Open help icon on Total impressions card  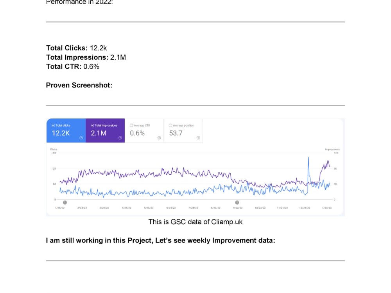click(x=120, y=138)
